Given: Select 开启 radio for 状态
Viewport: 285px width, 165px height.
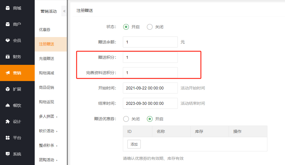Looking at the screenshot, I should (x=126, y=27).
